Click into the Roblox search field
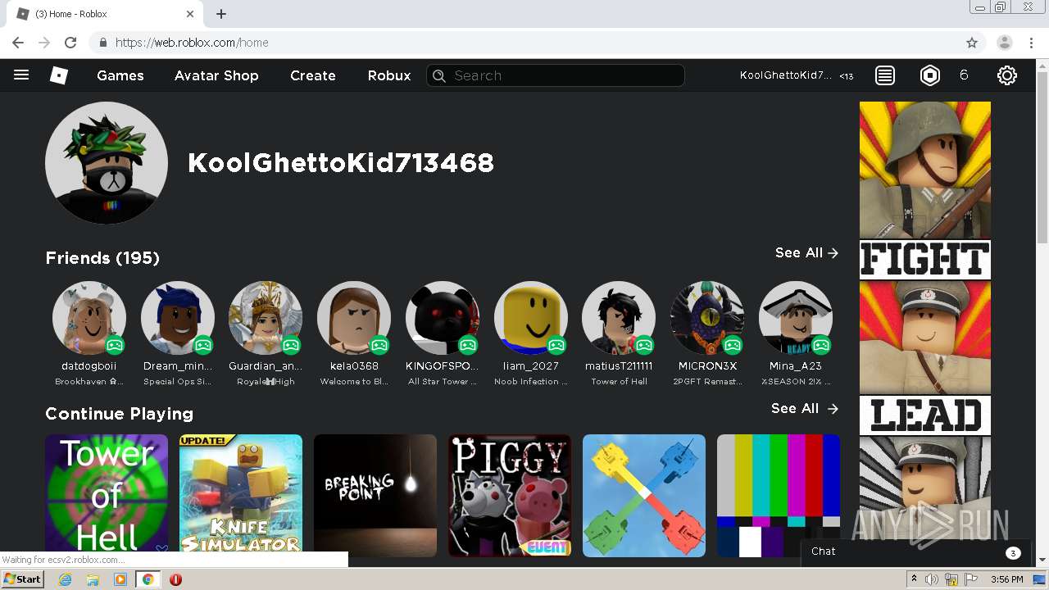 coord(556,75)
